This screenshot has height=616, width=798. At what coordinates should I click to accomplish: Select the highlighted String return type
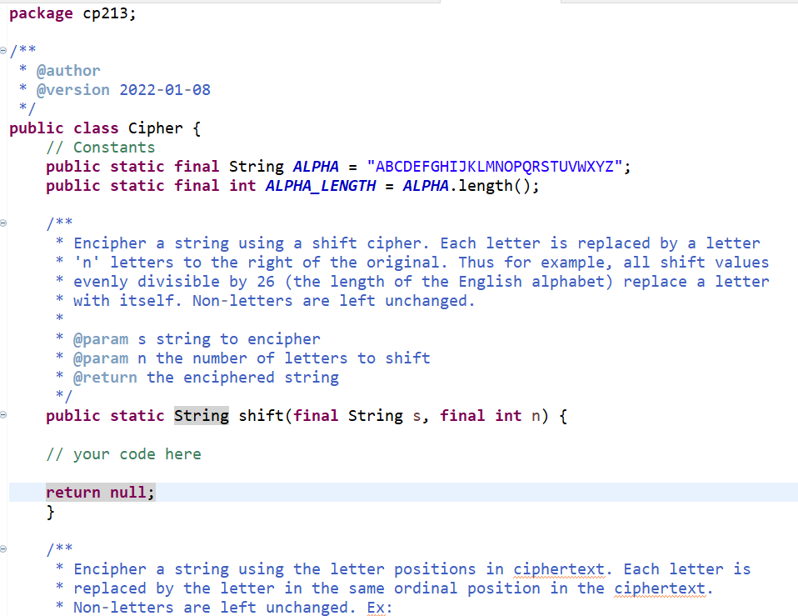(201, 415)
